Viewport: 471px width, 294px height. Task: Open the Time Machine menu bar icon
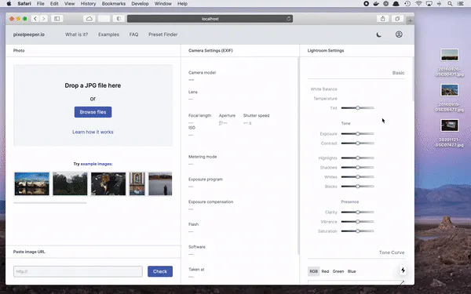coord(407,4)
